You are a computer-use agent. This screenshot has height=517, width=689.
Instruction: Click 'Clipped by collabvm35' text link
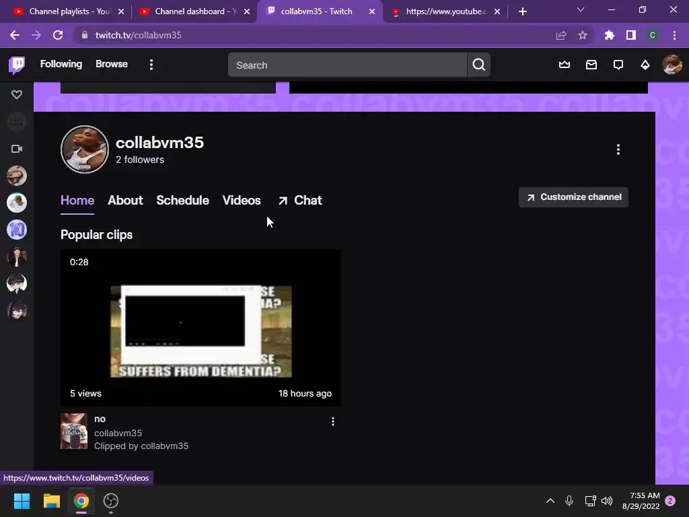tap(141, 446)
